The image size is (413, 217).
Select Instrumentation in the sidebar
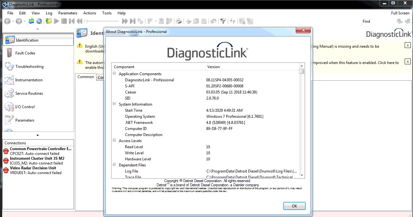38,80
